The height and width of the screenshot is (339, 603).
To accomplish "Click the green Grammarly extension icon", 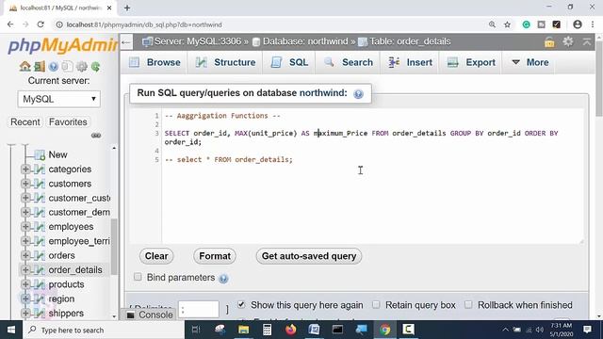I will tap(526, 24).
